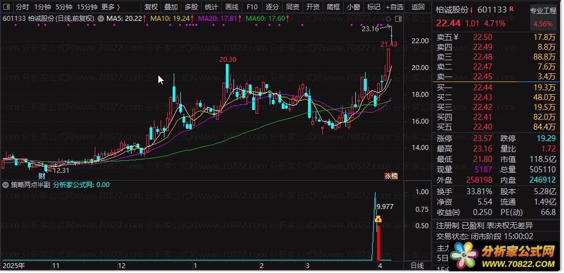Click the 换手 value 33.81%

point(480,191)
